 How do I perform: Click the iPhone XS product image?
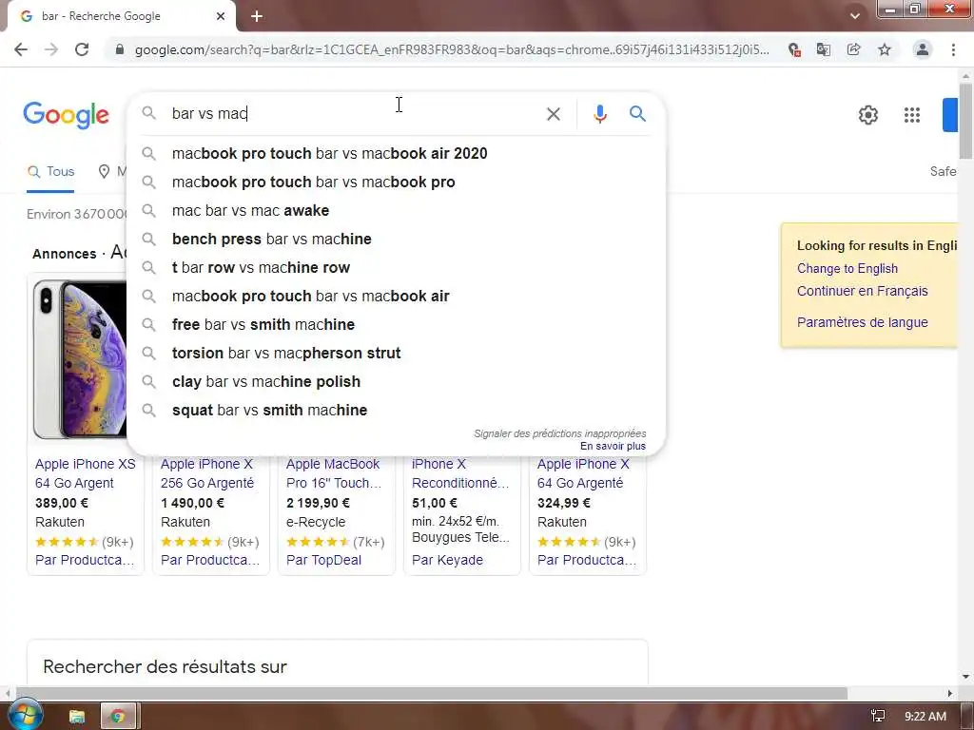(80, 358)
